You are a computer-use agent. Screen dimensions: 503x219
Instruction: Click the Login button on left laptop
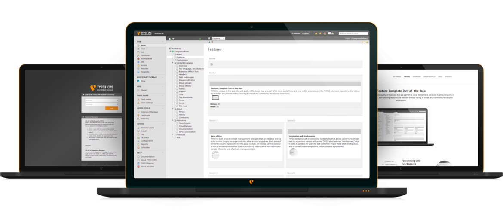(x=111, y=108)
